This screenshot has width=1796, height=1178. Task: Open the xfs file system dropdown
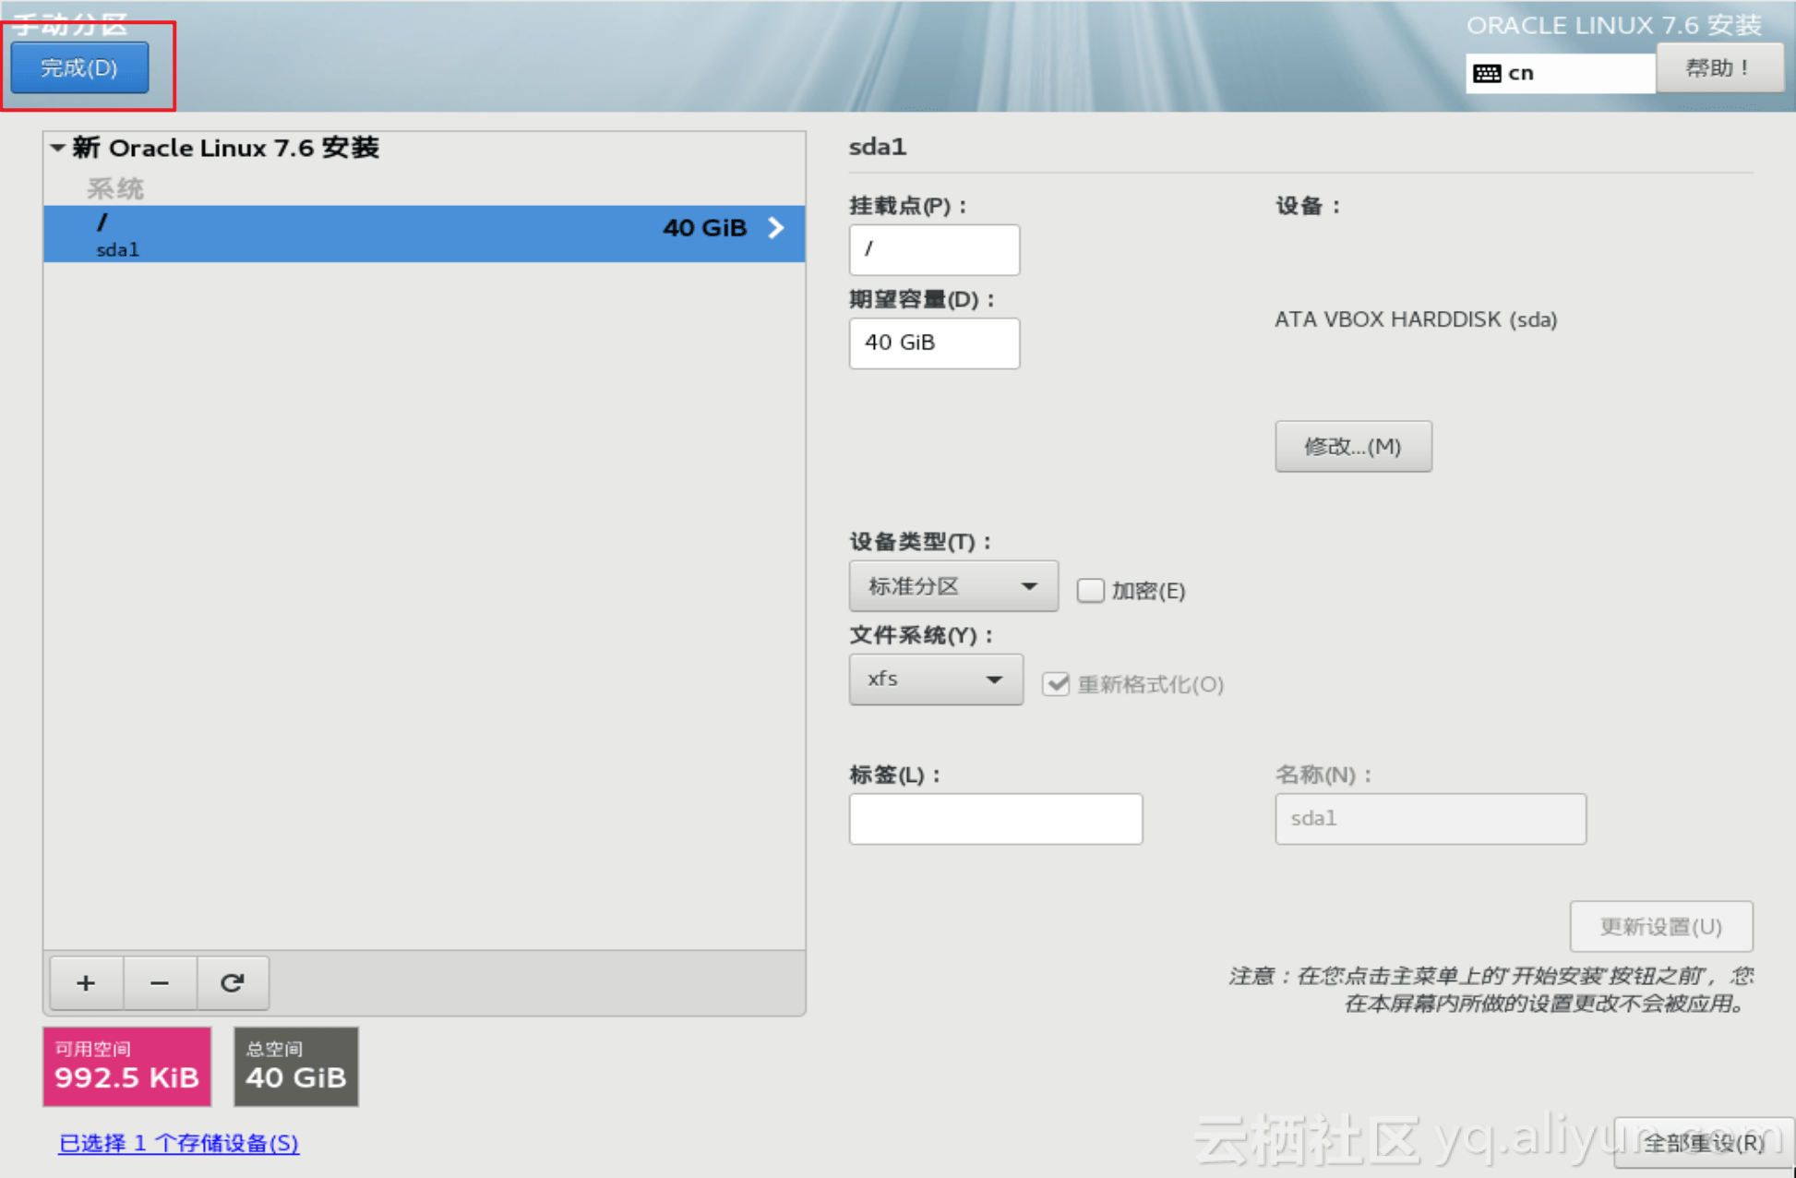point(935,679)
